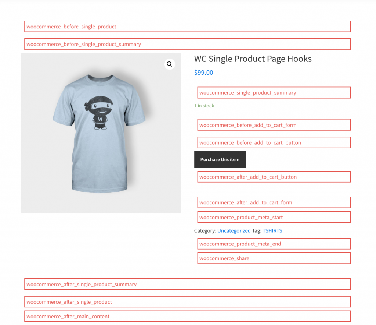
Task: Click the magnifier zoom icon on product image
Action: tap(170, 64)
